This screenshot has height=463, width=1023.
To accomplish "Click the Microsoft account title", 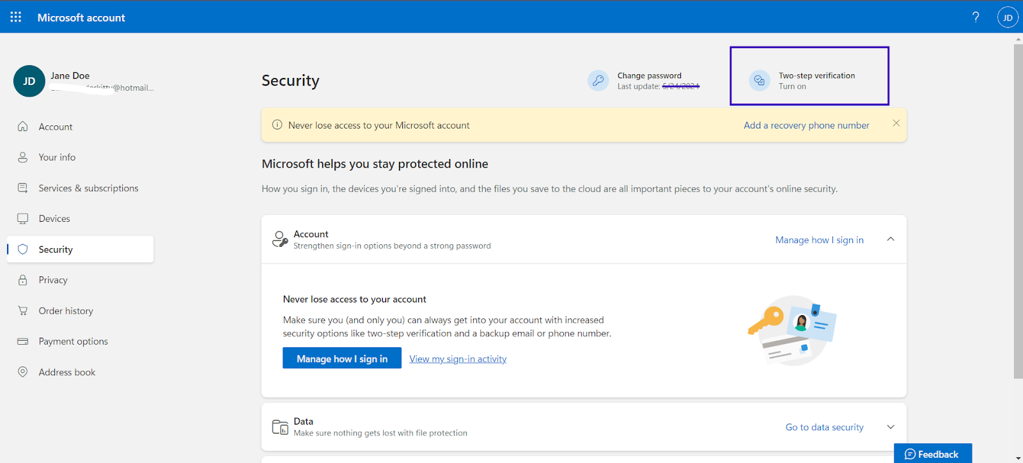I will 81,17.
